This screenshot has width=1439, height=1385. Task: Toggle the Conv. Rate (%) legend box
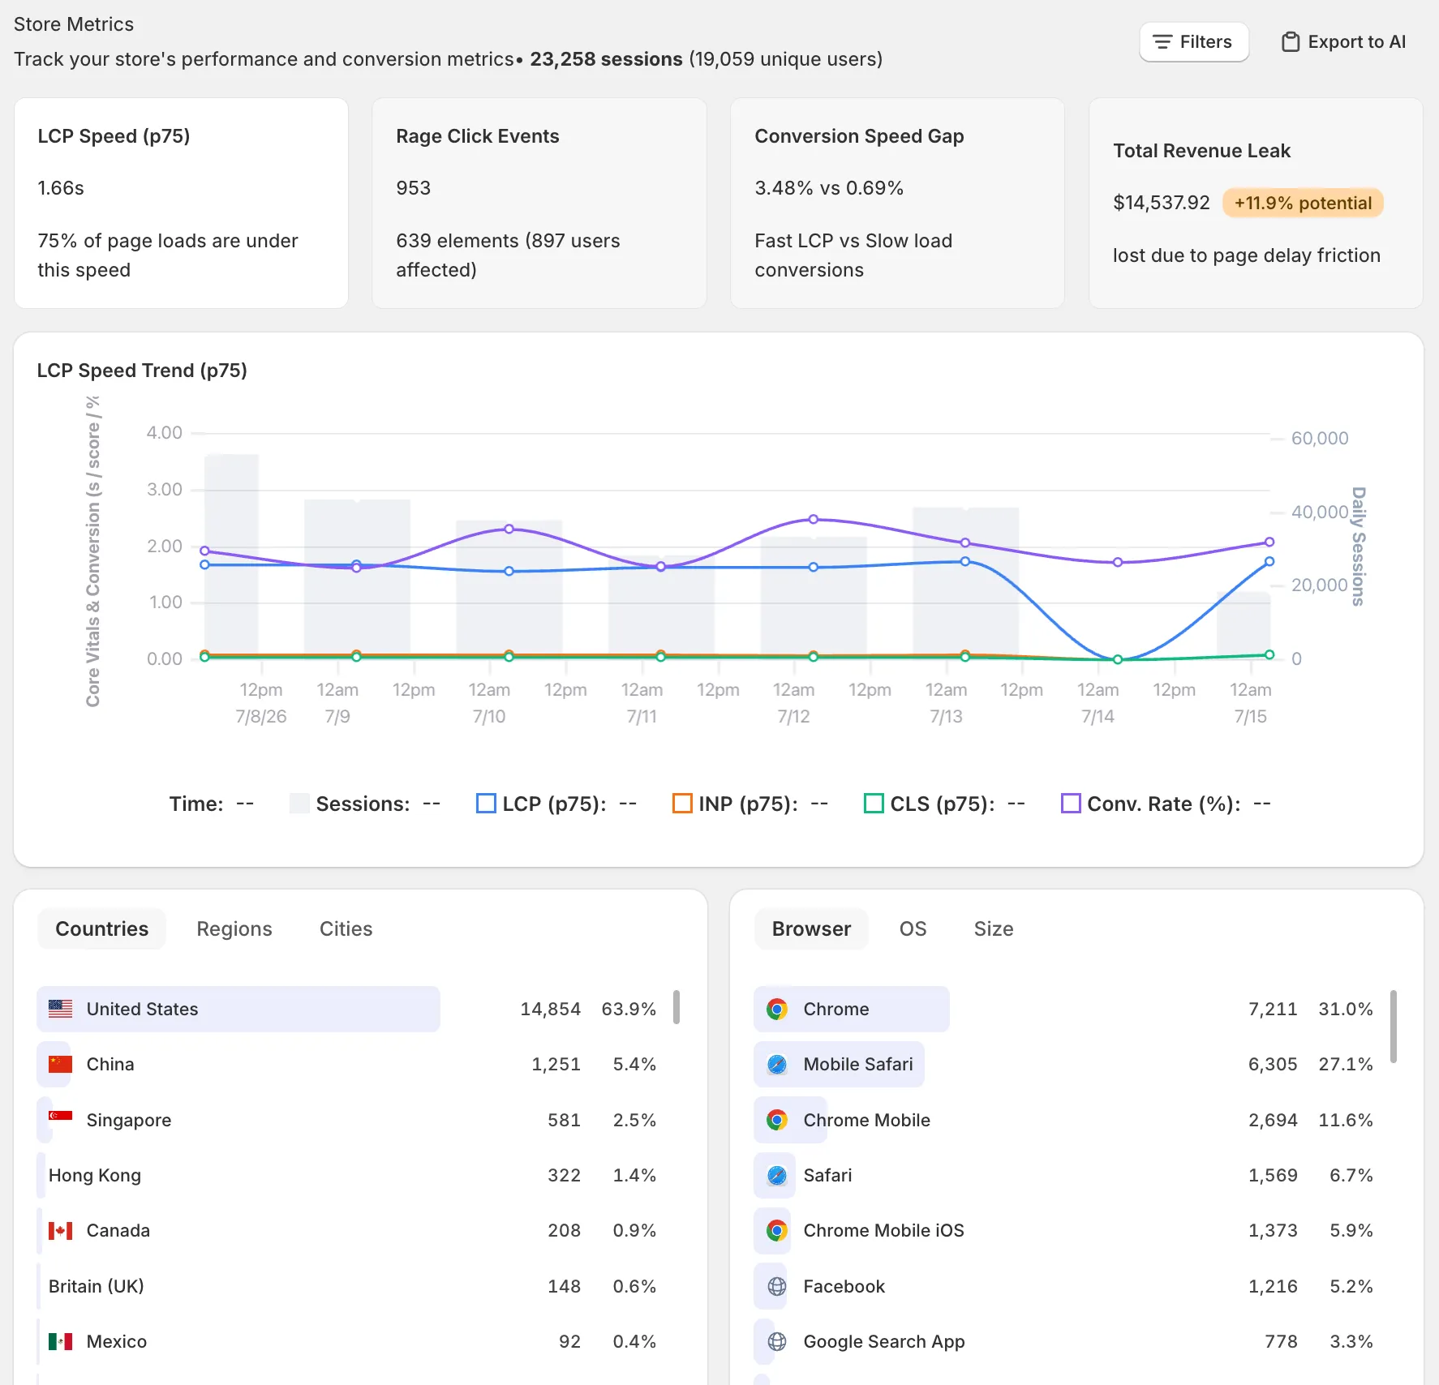[x=1071, y=804]
